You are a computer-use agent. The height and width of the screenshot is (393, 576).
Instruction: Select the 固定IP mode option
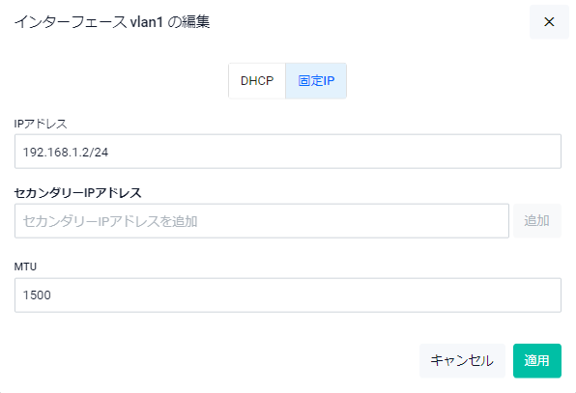pos(316,81)
